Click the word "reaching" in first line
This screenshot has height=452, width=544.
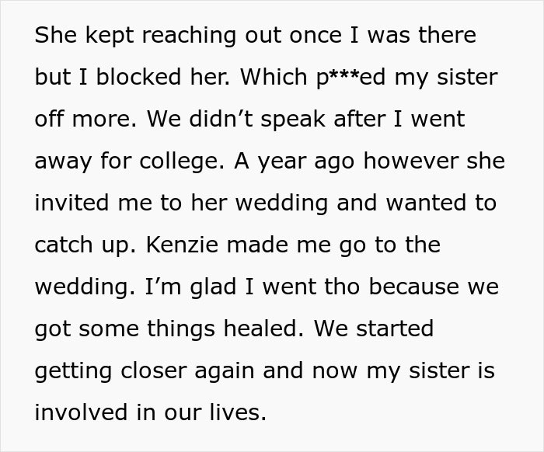click(x=189, y=35)
